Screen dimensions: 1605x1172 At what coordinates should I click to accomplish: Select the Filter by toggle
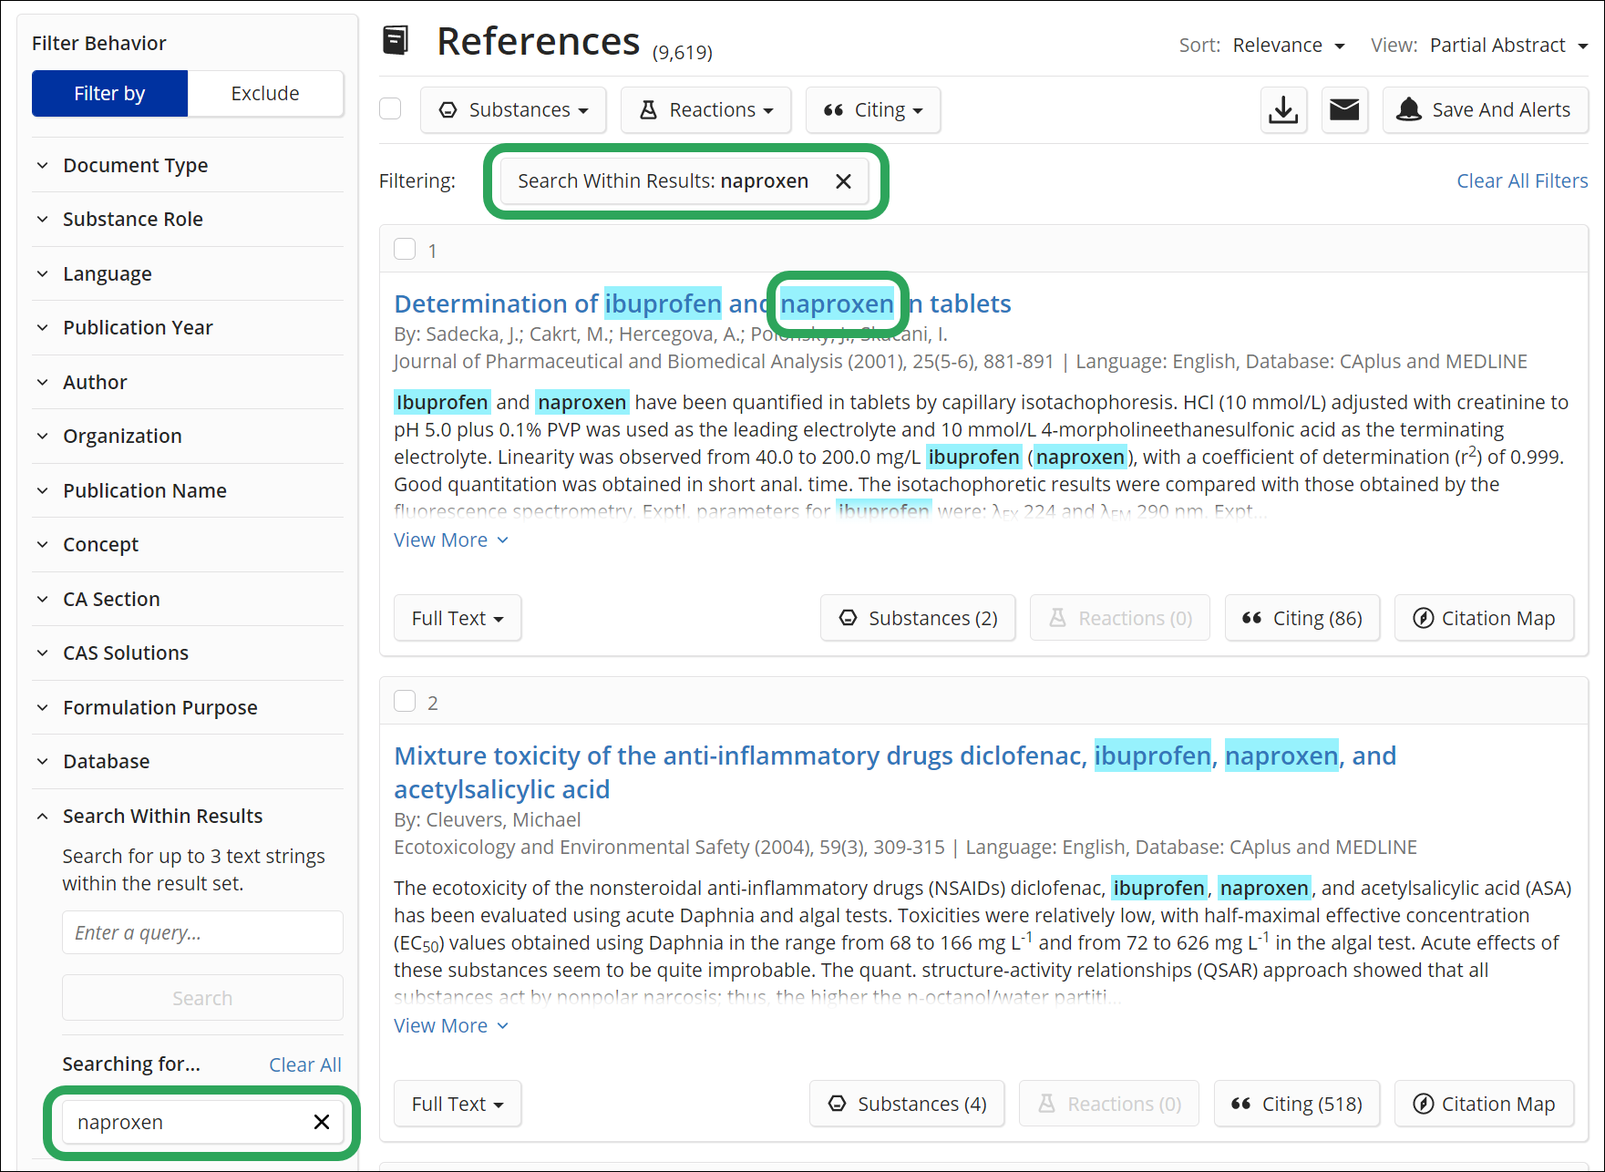[109, 93]
